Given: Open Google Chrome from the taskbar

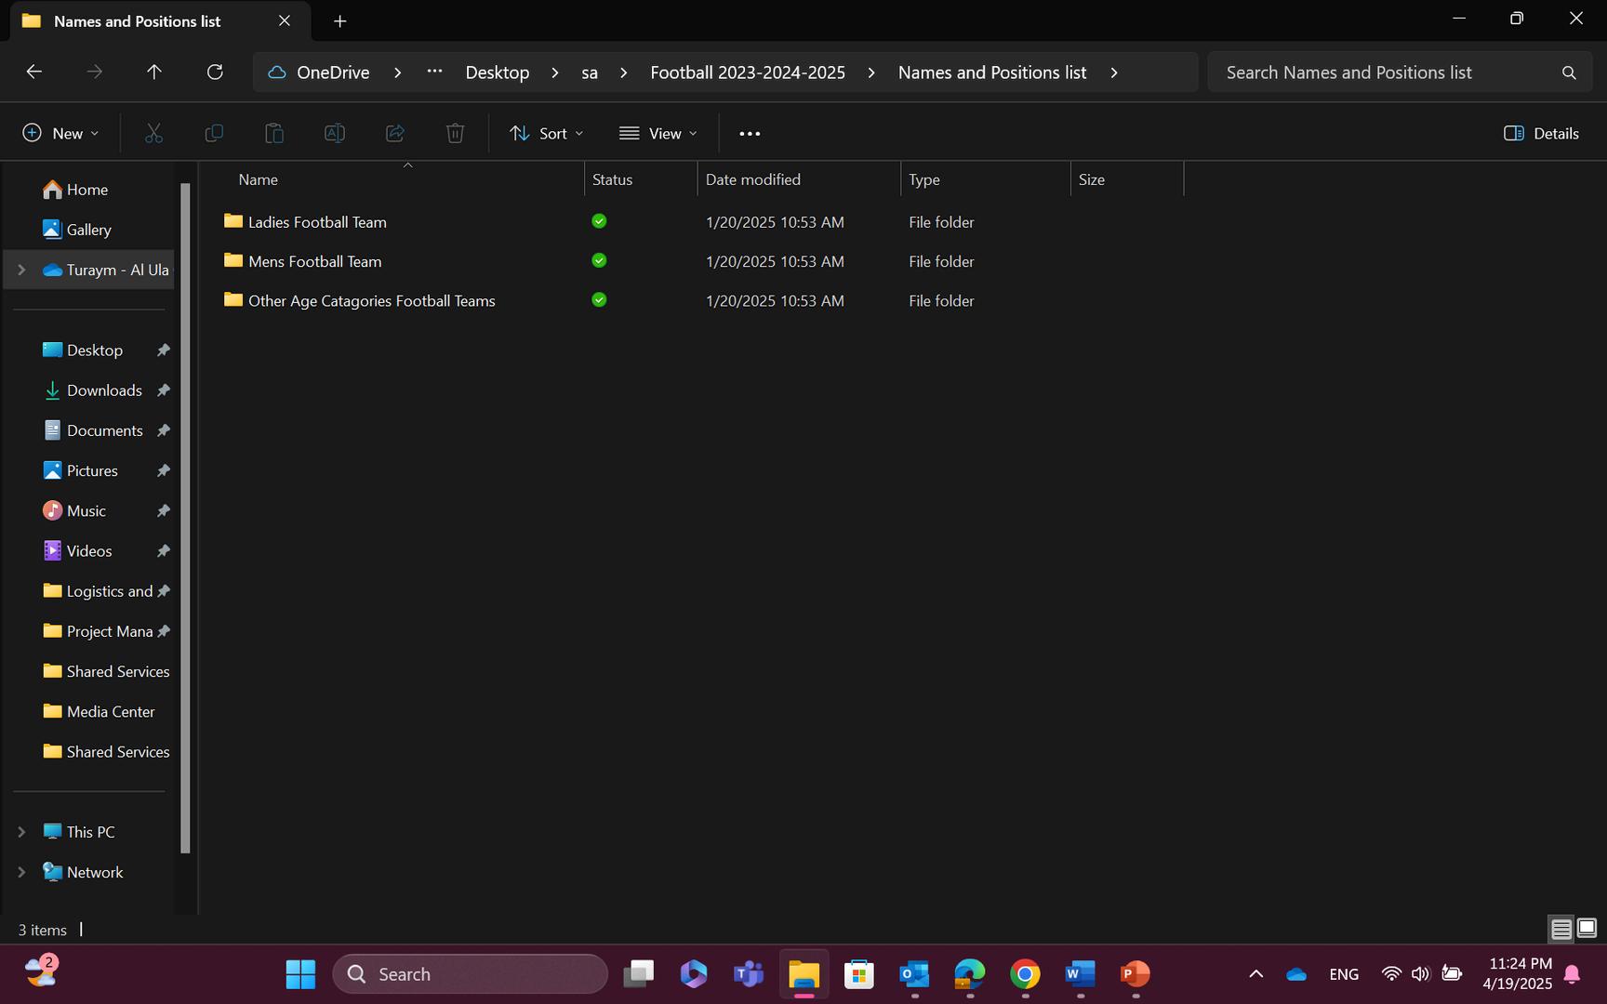Looking at the screenshot, I should [x=1025, y=974].
